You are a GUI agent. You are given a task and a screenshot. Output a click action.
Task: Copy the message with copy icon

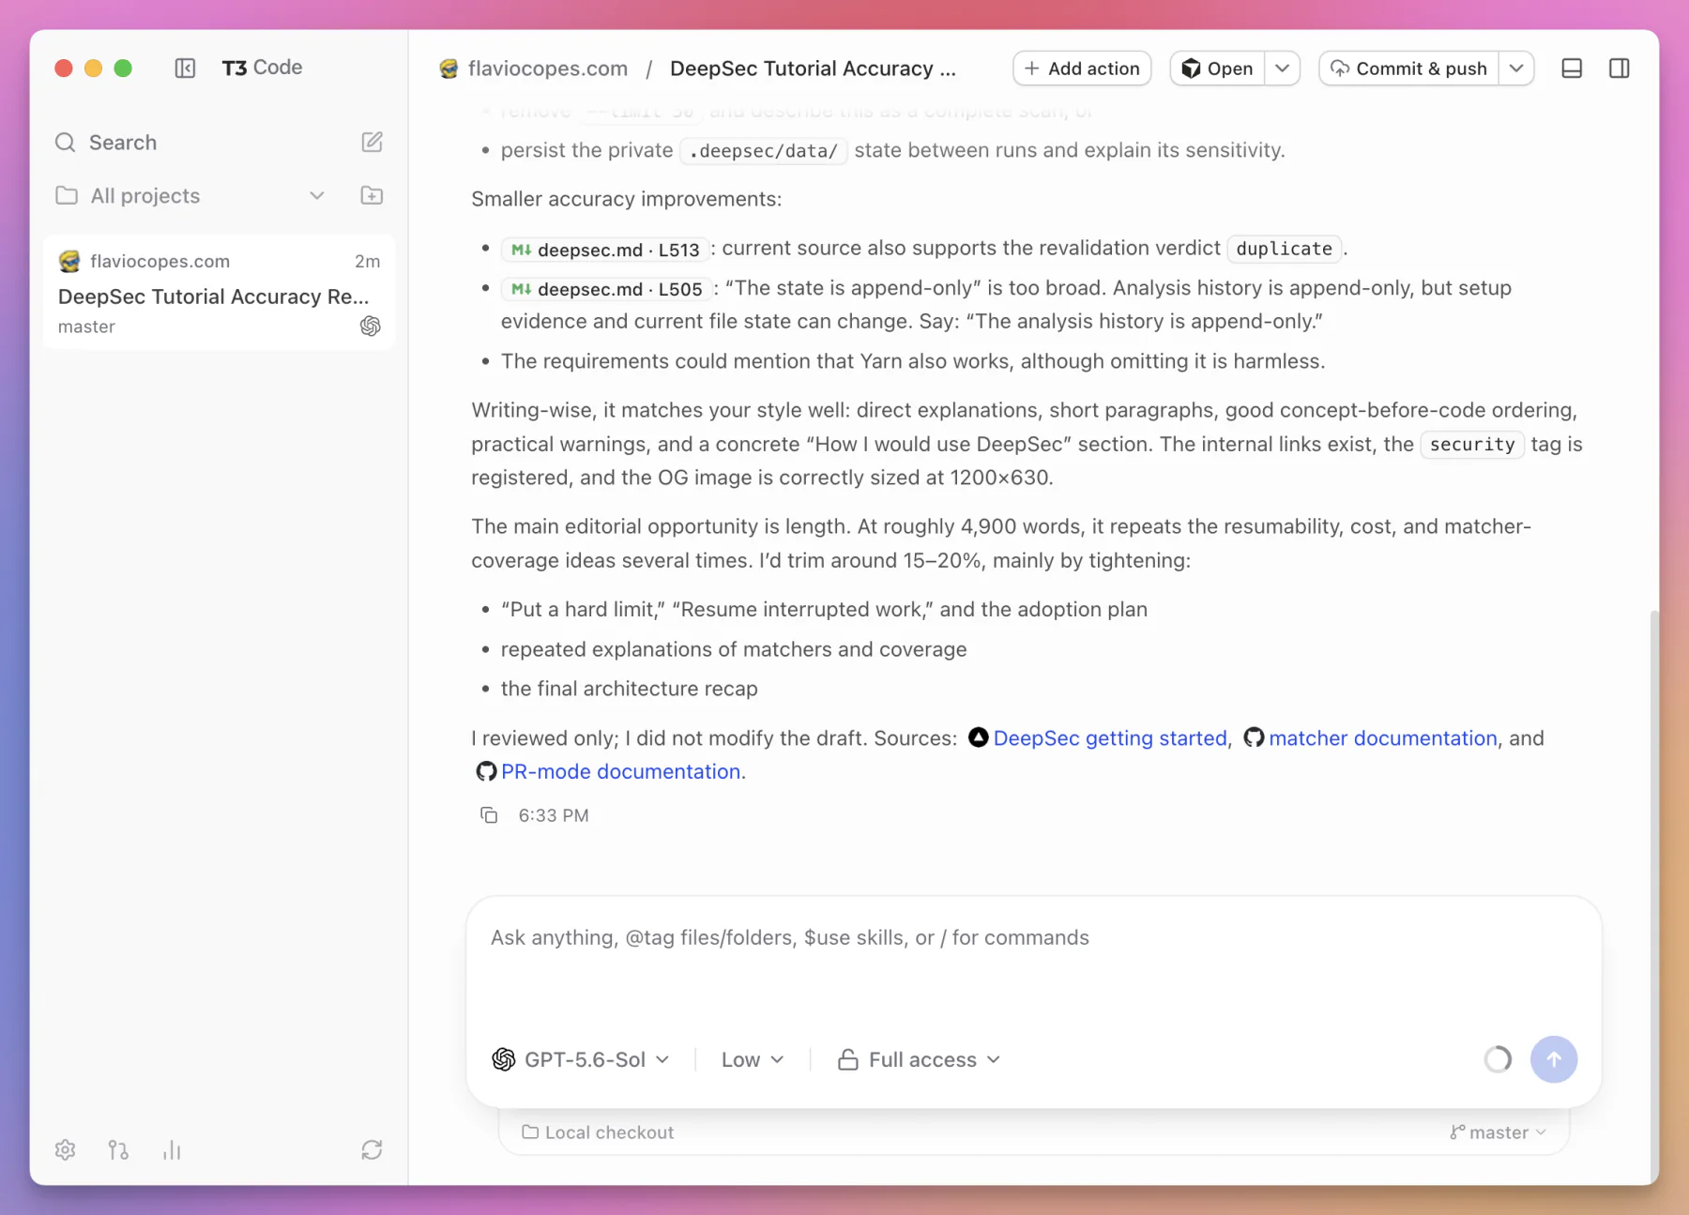pos(489,815)
